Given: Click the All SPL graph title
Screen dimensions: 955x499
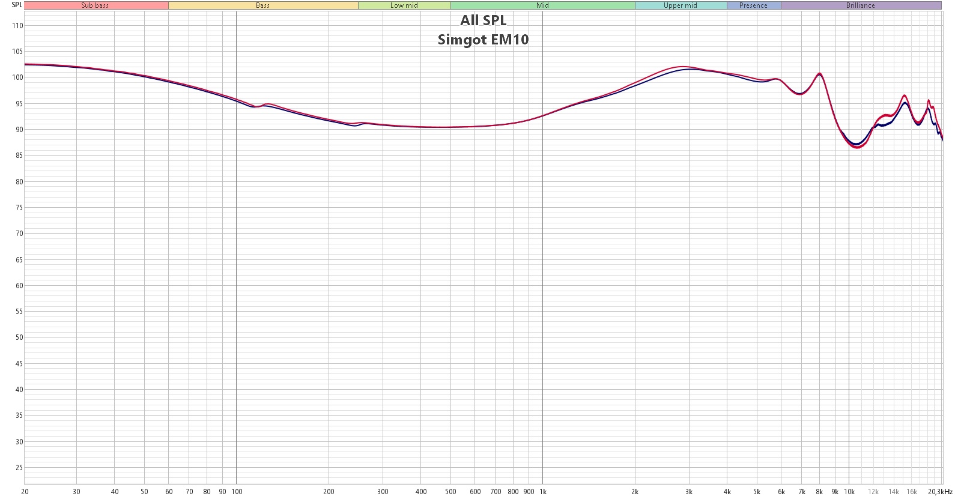Looking at the screenshot, I should click(x=484, y=20).
